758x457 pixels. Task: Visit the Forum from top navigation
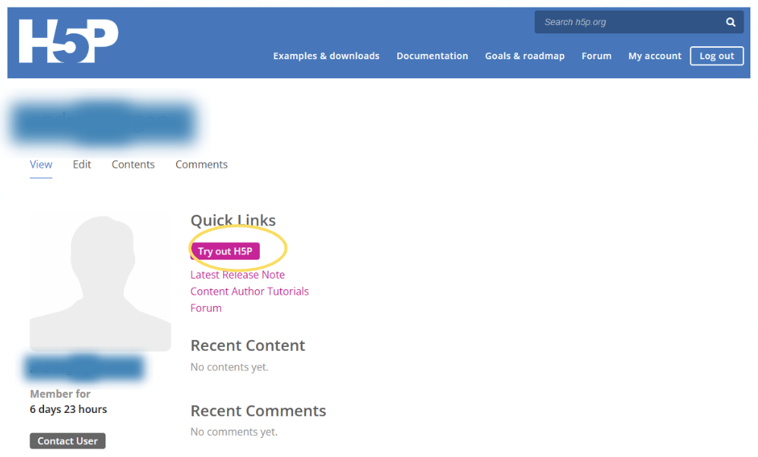pyautogui.click(x=596, y=56)
